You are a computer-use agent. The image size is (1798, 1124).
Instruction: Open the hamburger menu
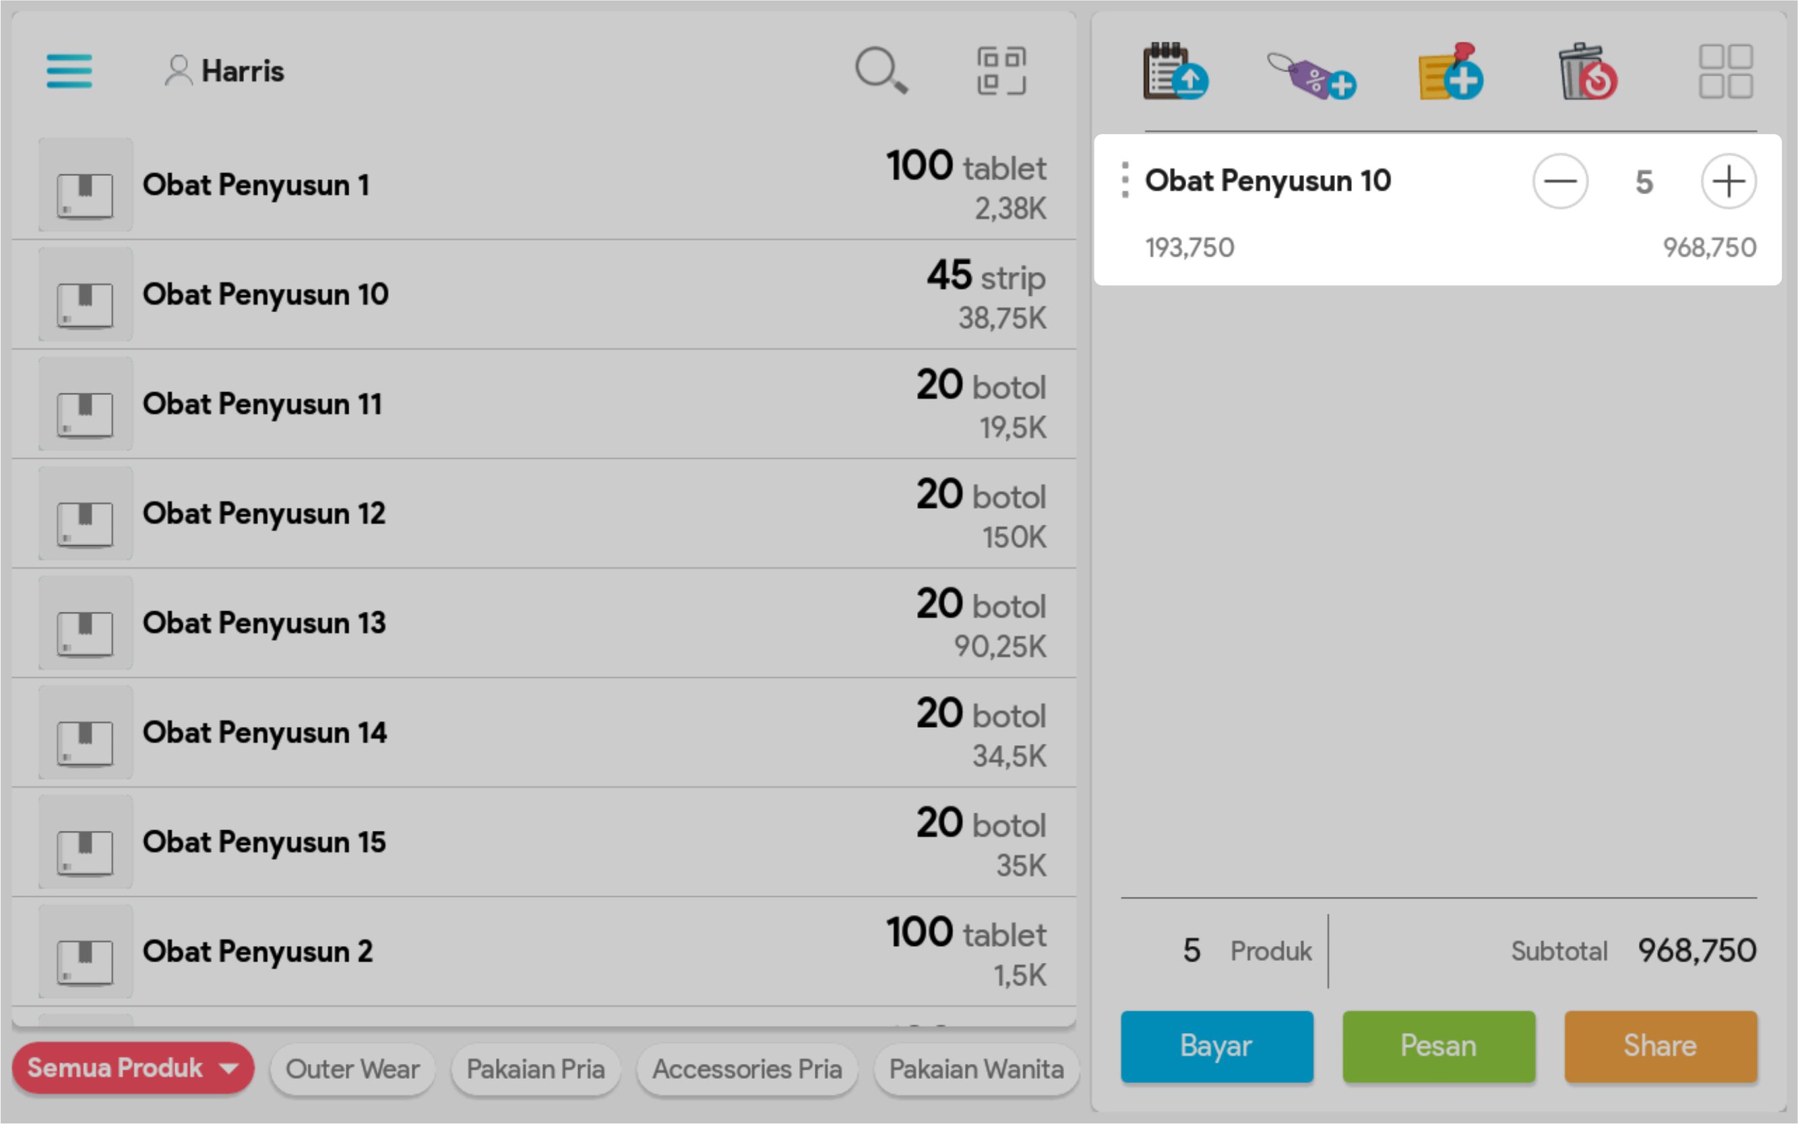(x=69, y=71)
